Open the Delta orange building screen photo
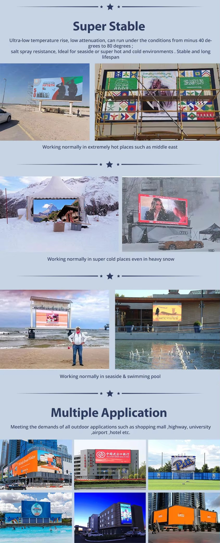The height and width of the screenshot is (543, 220). coord(36,465)
